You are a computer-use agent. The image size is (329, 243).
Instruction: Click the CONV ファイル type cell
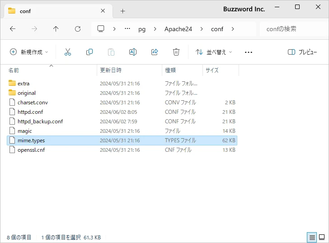pos(180,103)
